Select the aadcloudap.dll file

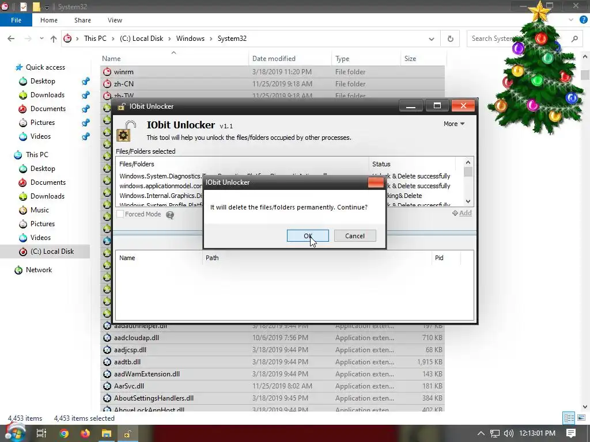click(x=273, y=337)
